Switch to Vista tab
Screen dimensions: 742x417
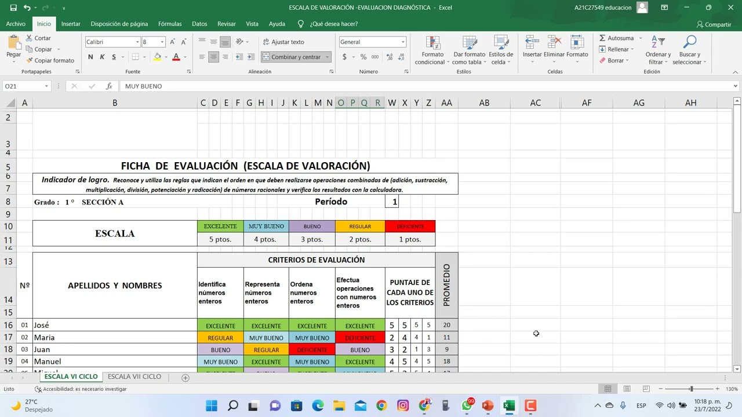point(252,24)
